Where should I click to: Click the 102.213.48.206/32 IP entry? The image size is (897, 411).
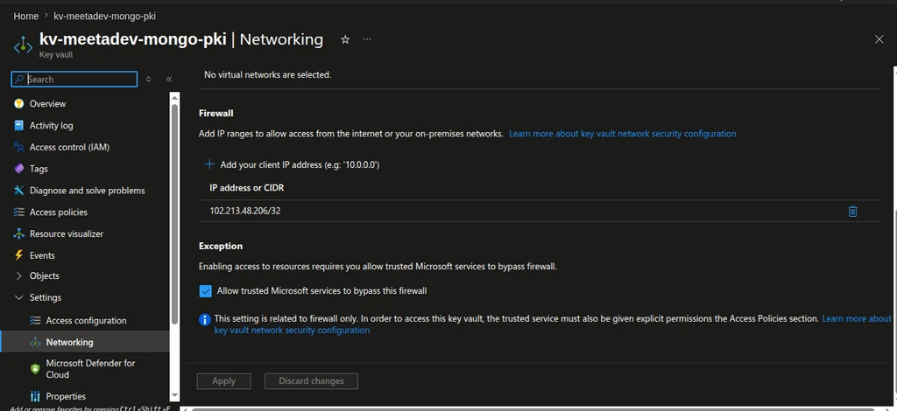click(x=245, y=212)
